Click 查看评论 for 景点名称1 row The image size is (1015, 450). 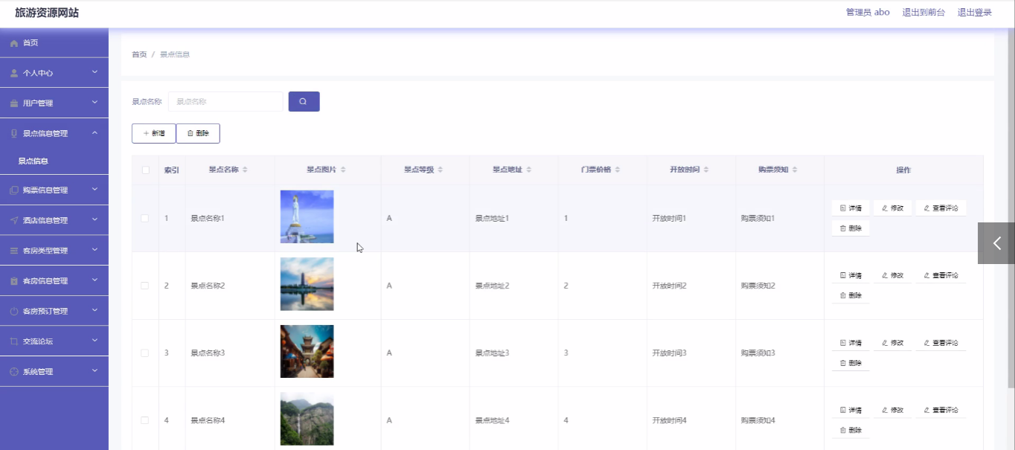click(x=941, y=208)
